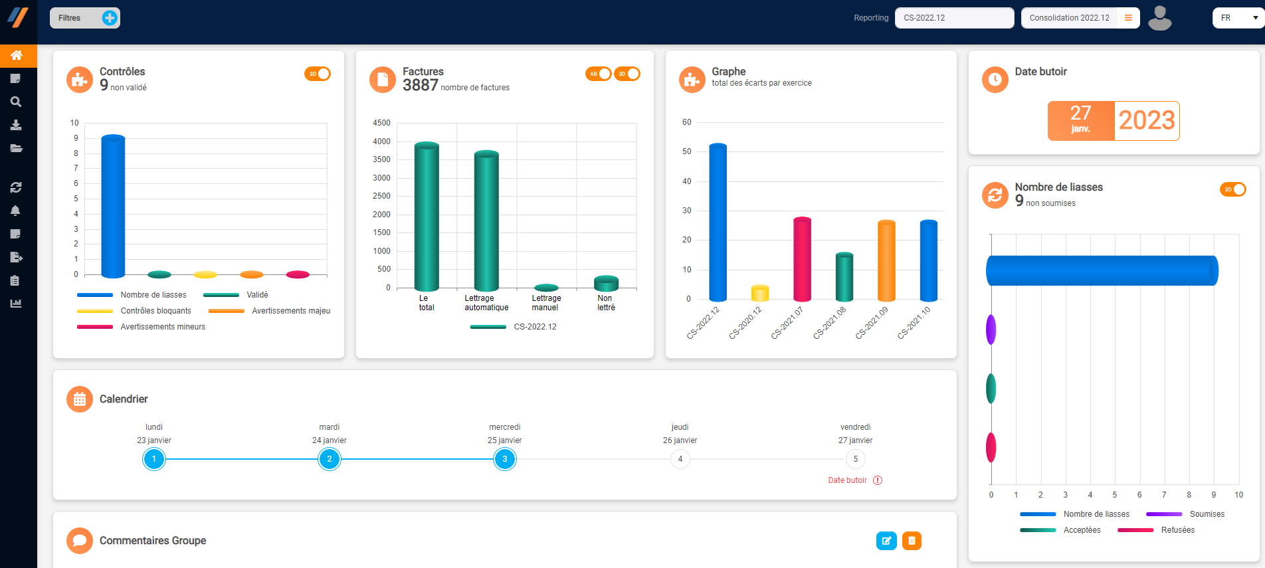Screen dimensions: 1265x568
Task: Open the folder icon in the sidebar
Action: (x=16, y=148)
